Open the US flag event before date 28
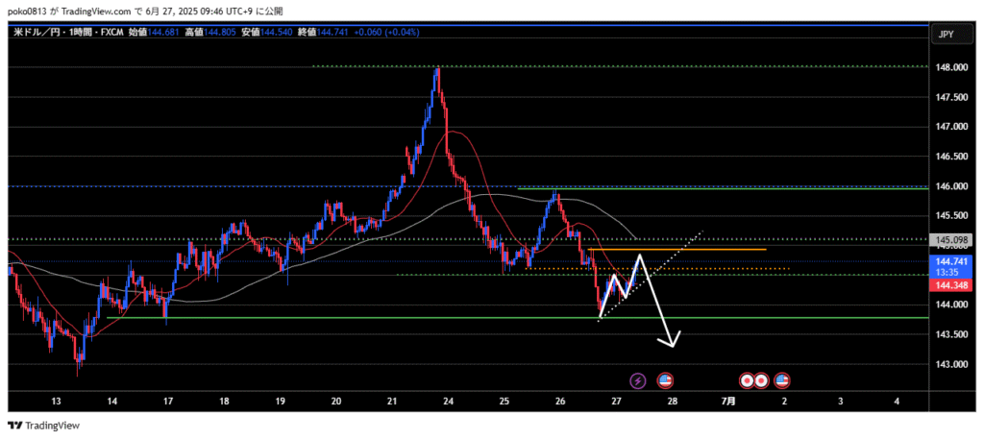This screenshot has height=439, width=984. click(664, 381)
